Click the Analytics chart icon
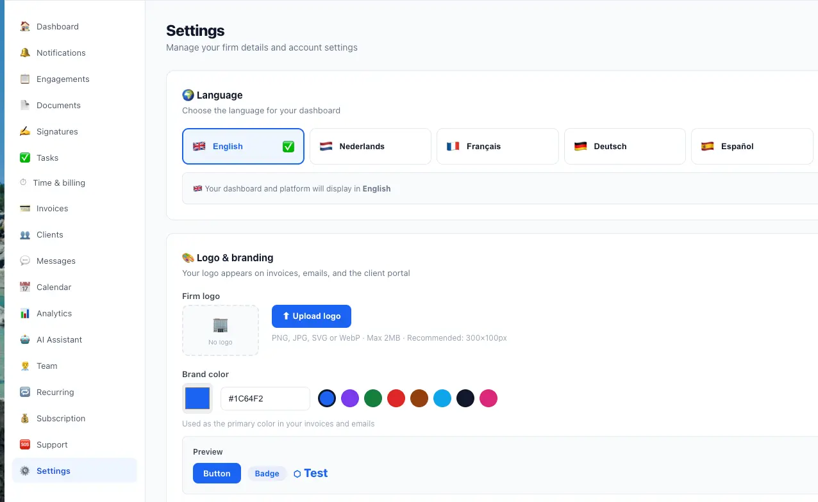The height and width of the screenshot is (502, 818). coord(24,313)
